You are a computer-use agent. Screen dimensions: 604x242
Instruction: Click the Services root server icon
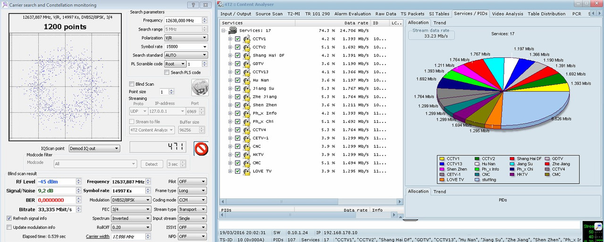point(233,31)
